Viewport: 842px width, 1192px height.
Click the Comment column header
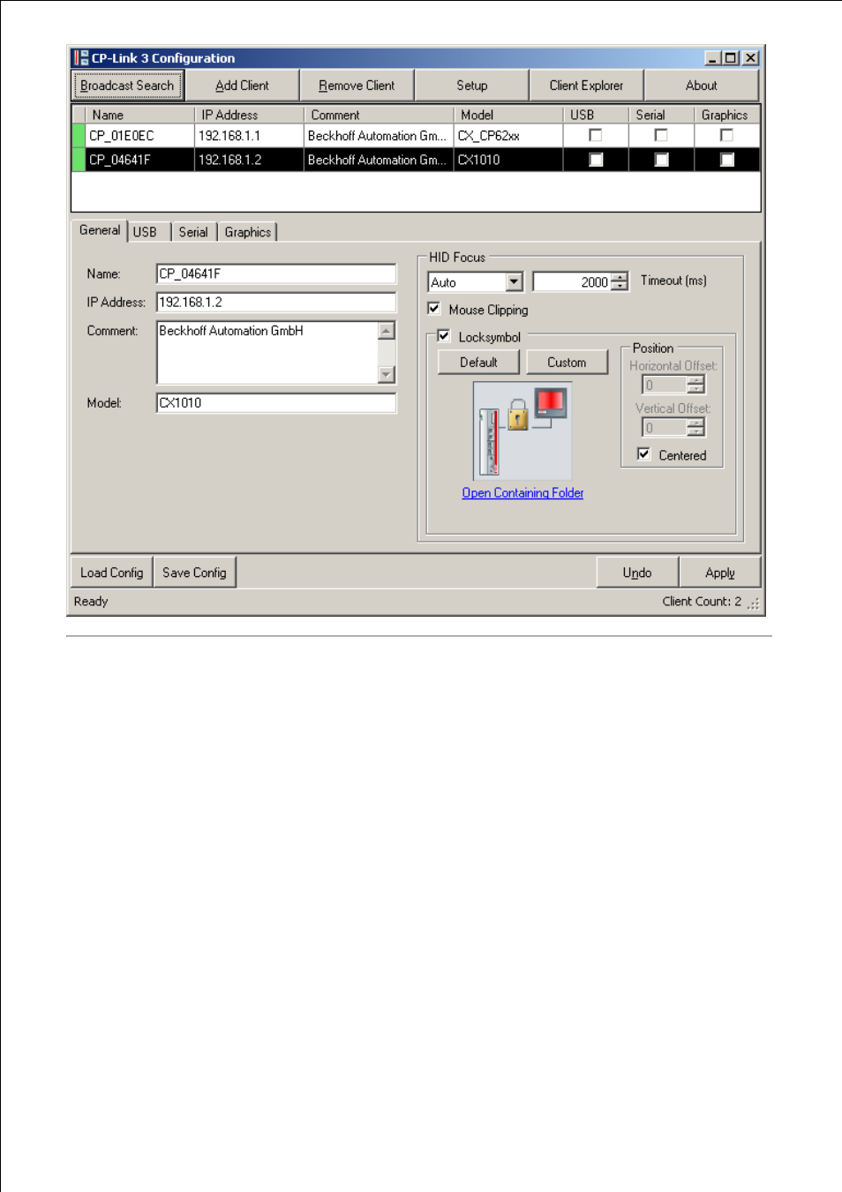[x=379, y=115]
